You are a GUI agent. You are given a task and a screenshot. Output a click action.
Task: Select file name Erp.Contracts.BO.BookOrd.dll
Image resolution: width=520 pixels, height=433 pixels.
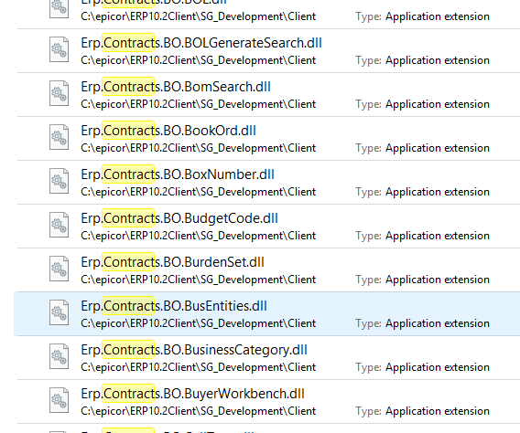pos(168,131)
